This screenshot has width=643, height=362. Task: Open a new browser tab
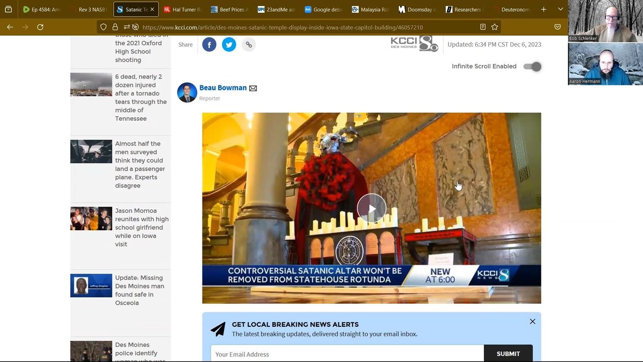tap(544, 10)
